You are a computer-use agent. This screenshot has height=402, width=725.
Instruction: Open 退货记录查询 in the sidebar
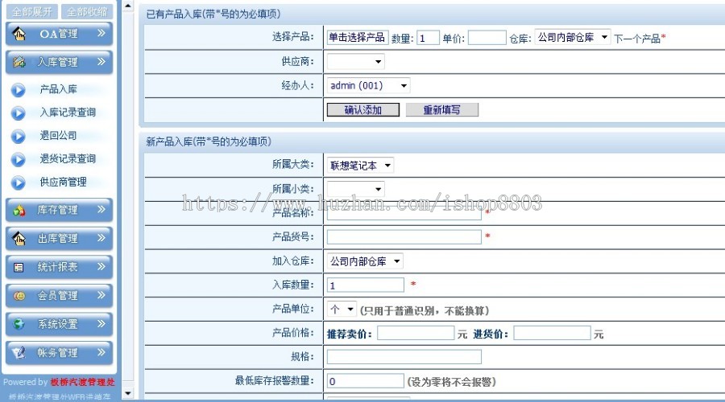point(68,158)
